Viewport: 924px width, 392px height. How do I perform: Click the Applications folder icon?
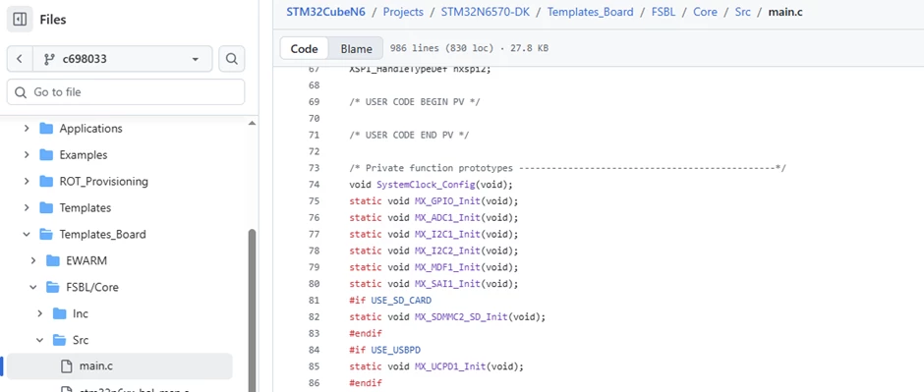pyautogui.click(x=46, y=129)
